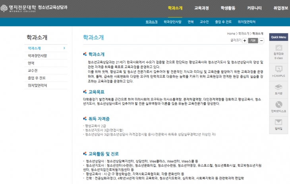
Task: Increase font size with plus button
Action: 244,40
